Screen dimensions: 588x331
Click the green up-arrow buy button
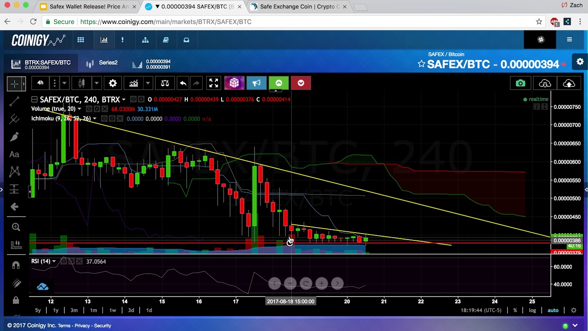(x=278, y=83)
